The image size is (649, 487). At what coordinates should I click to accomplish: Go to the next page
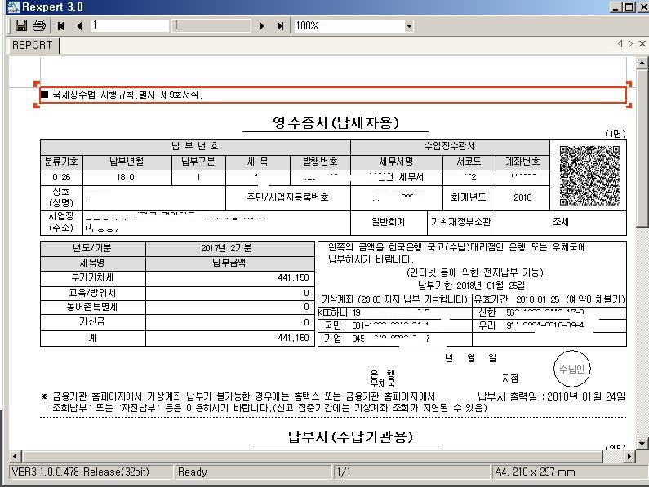pos(261,26)
